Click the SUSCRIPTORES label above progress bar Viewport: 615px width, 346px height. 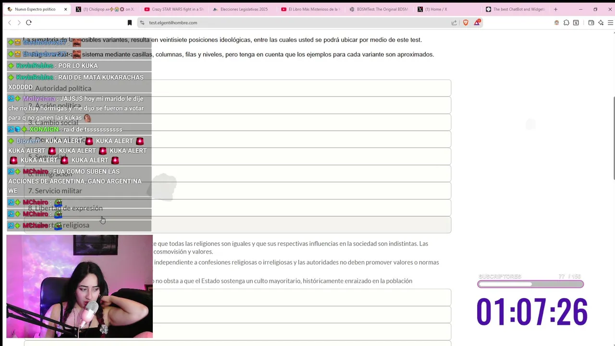(500, 277)
